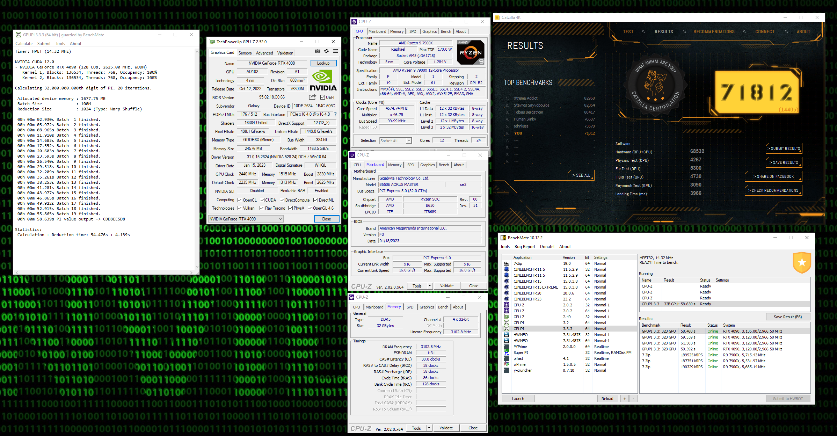Click the PYPrime console icon in BenchMate
The image size is (837, 436).
[506, 347]
